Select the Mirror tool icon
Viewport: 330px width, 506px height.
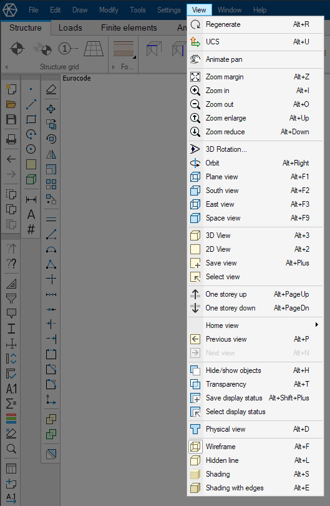point(51,154)
